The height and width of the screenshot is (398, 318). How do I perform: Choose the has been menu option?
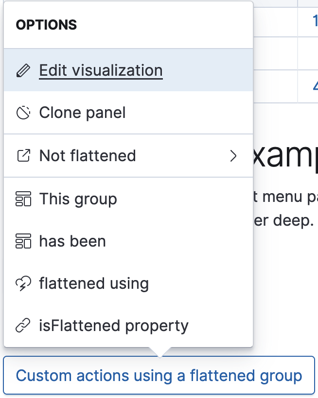[x=72, y=241]
